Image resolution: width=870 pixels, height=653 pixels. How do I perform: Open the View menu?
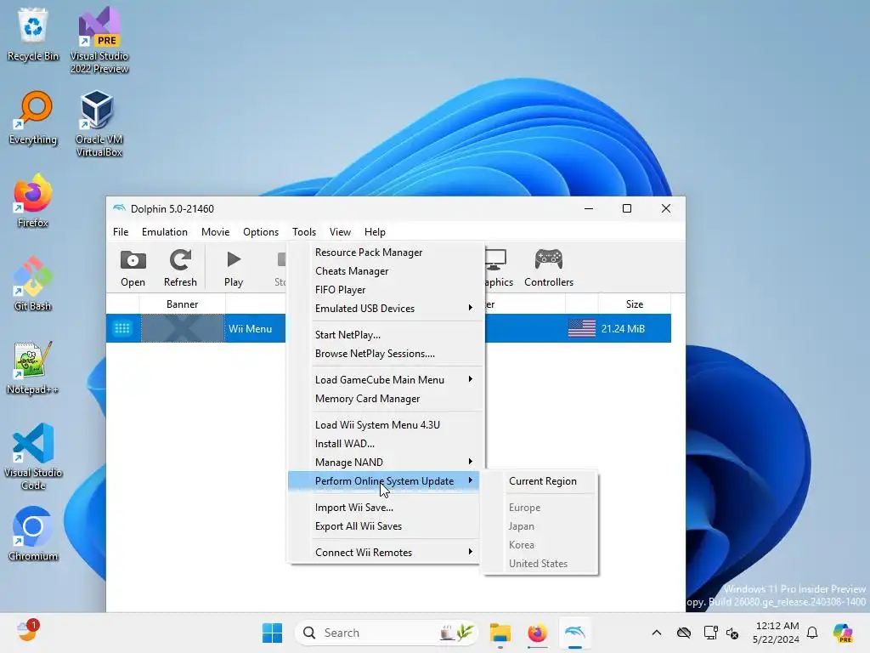click(340, 231)
